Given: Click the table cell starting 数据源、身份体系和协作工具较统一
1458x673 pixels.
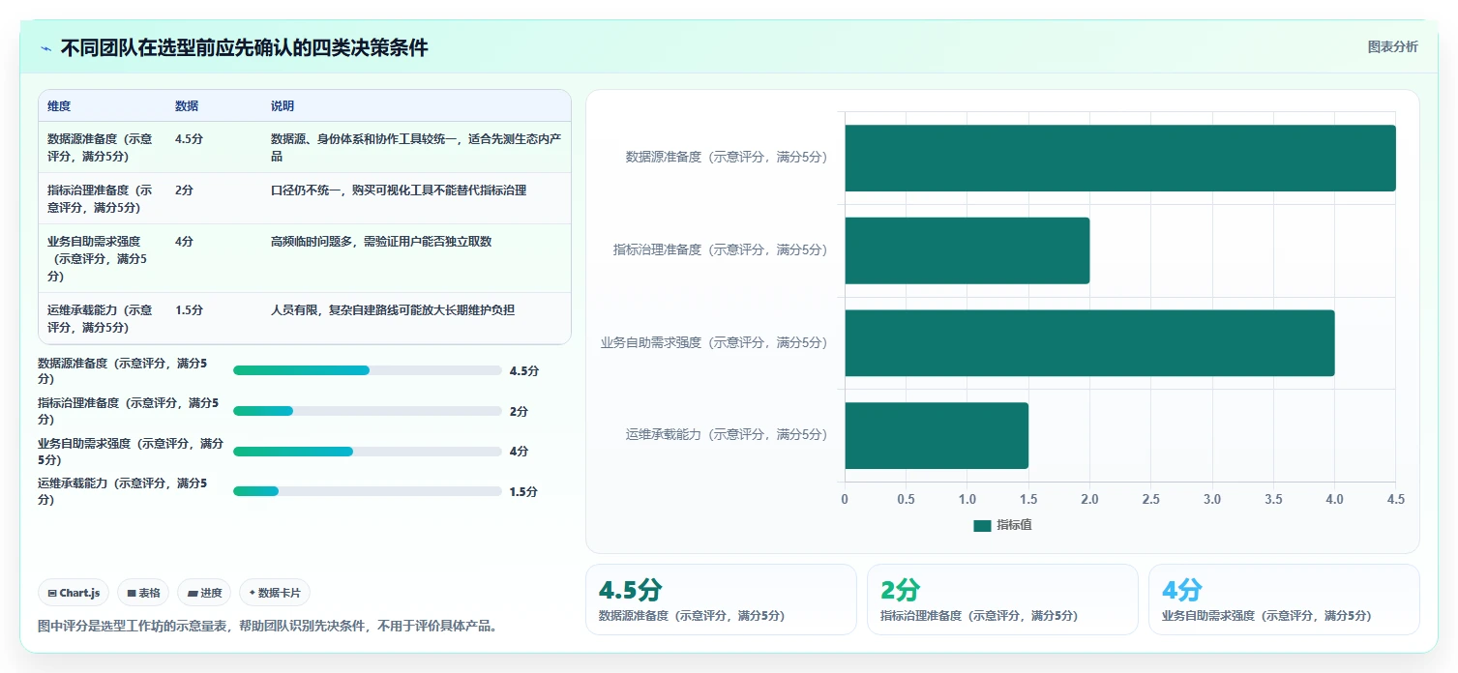Looking at the screenshot, I should 416,147.
